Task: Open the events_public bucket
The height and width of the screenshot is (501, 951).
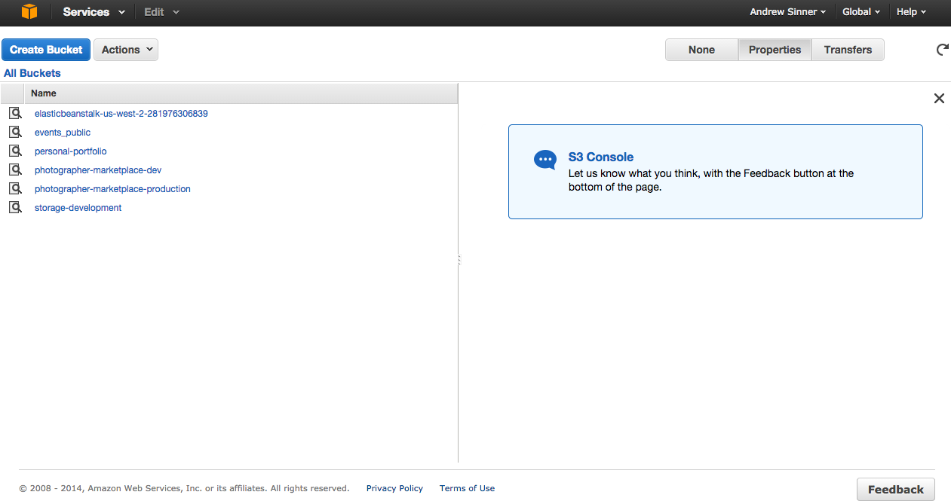Action: point(63,133)
